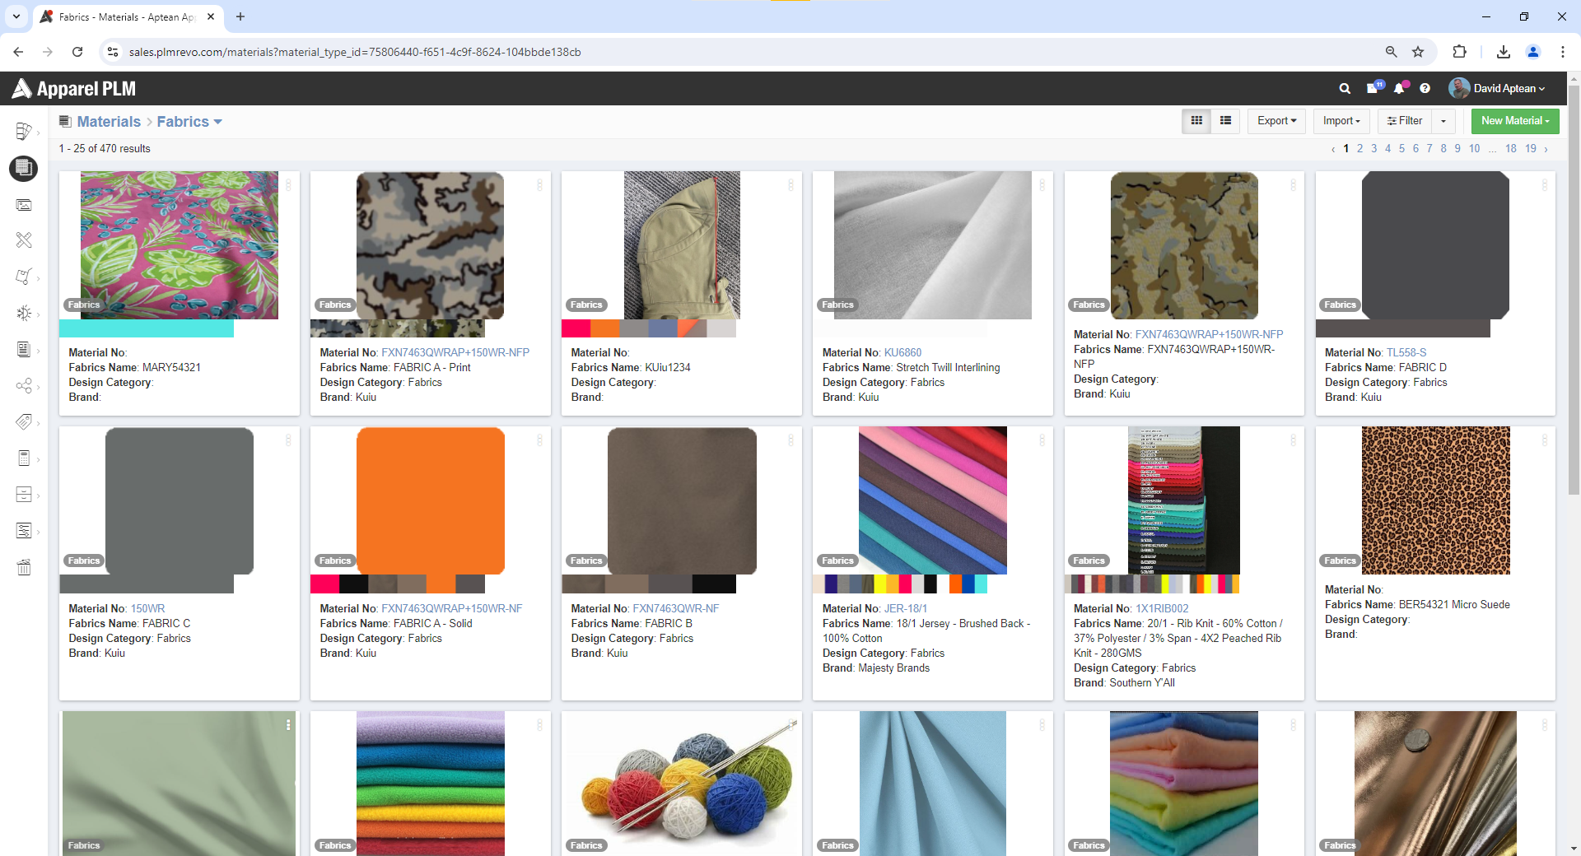
Task: Click the browser address bar URL
Action: coord(355,52)
